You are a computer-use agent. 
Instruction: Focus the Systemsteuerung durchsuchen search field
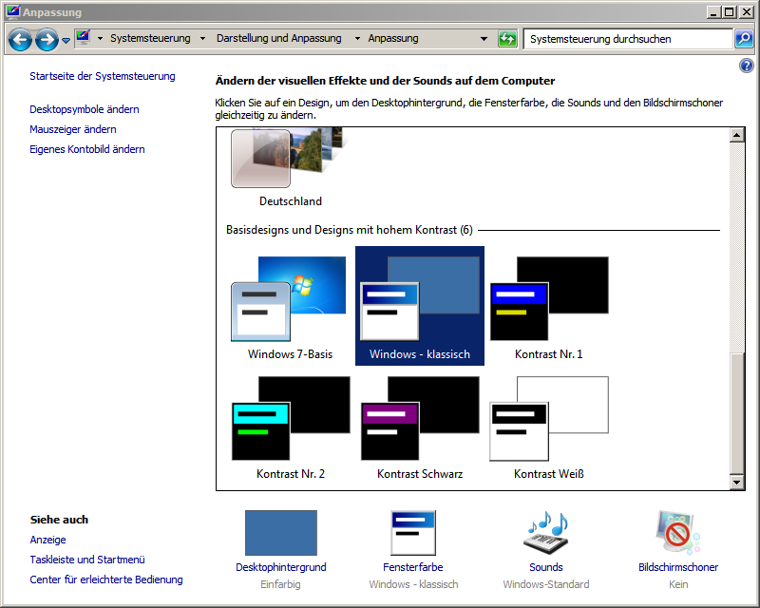(x=628, y=39)
